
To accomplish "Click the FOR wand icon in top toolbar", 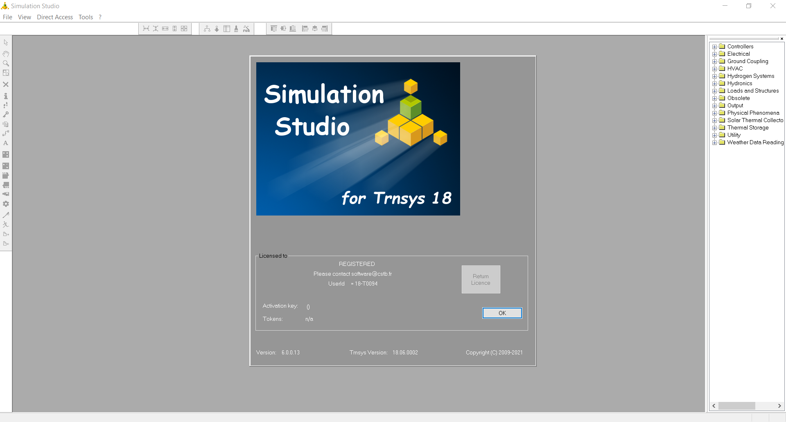I will click(x=246, y=29).
